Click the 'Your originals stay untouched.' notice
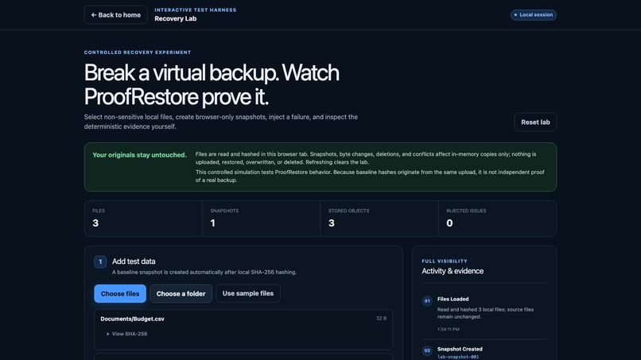The image size is (641, 360). (x=139, y=155)
